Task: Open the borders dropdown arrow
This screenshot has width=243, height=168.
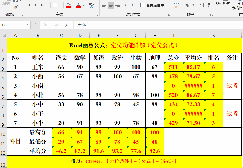Action: 60,5
